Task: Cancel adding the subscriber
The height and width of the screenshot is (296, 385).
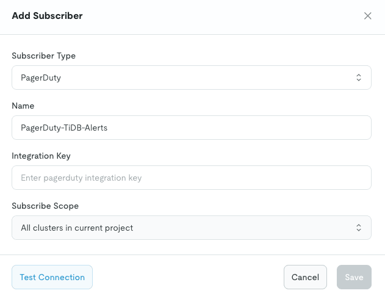Action: (305, 277)
